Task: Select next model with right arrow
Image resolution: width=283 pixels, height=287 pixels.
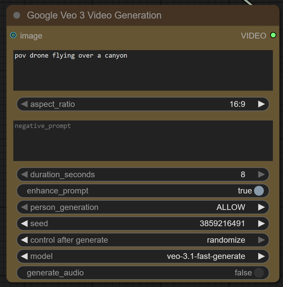Action: coord(261,256)
